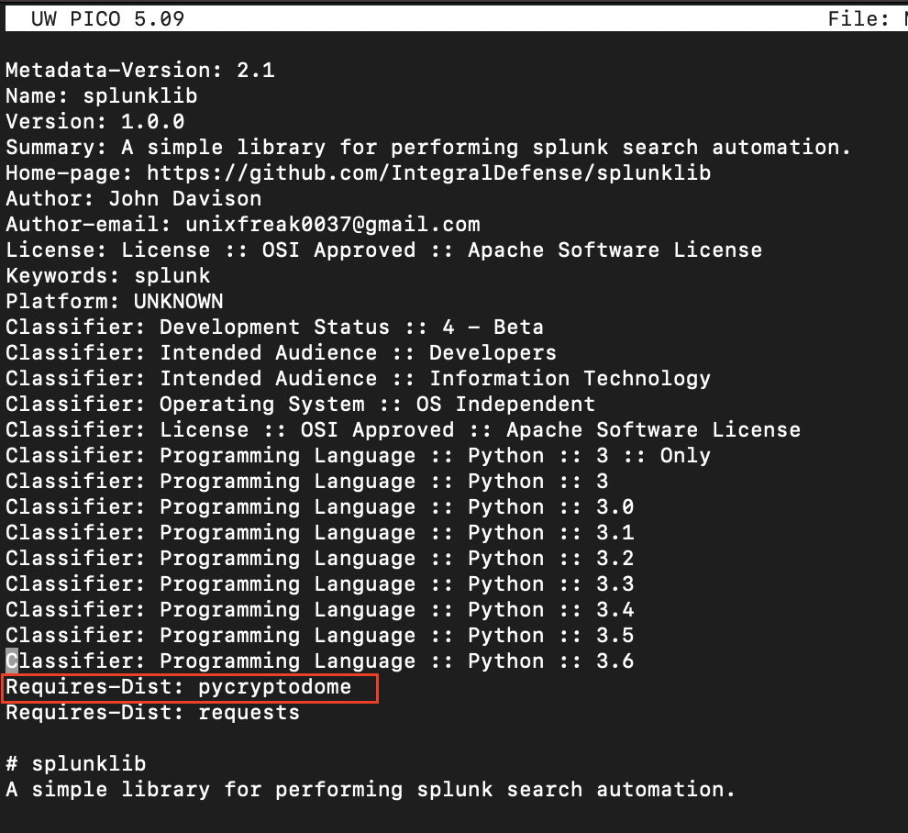
Task: Click the 'Metadata-Version: 2.1' line
Action: click(140, 71)
